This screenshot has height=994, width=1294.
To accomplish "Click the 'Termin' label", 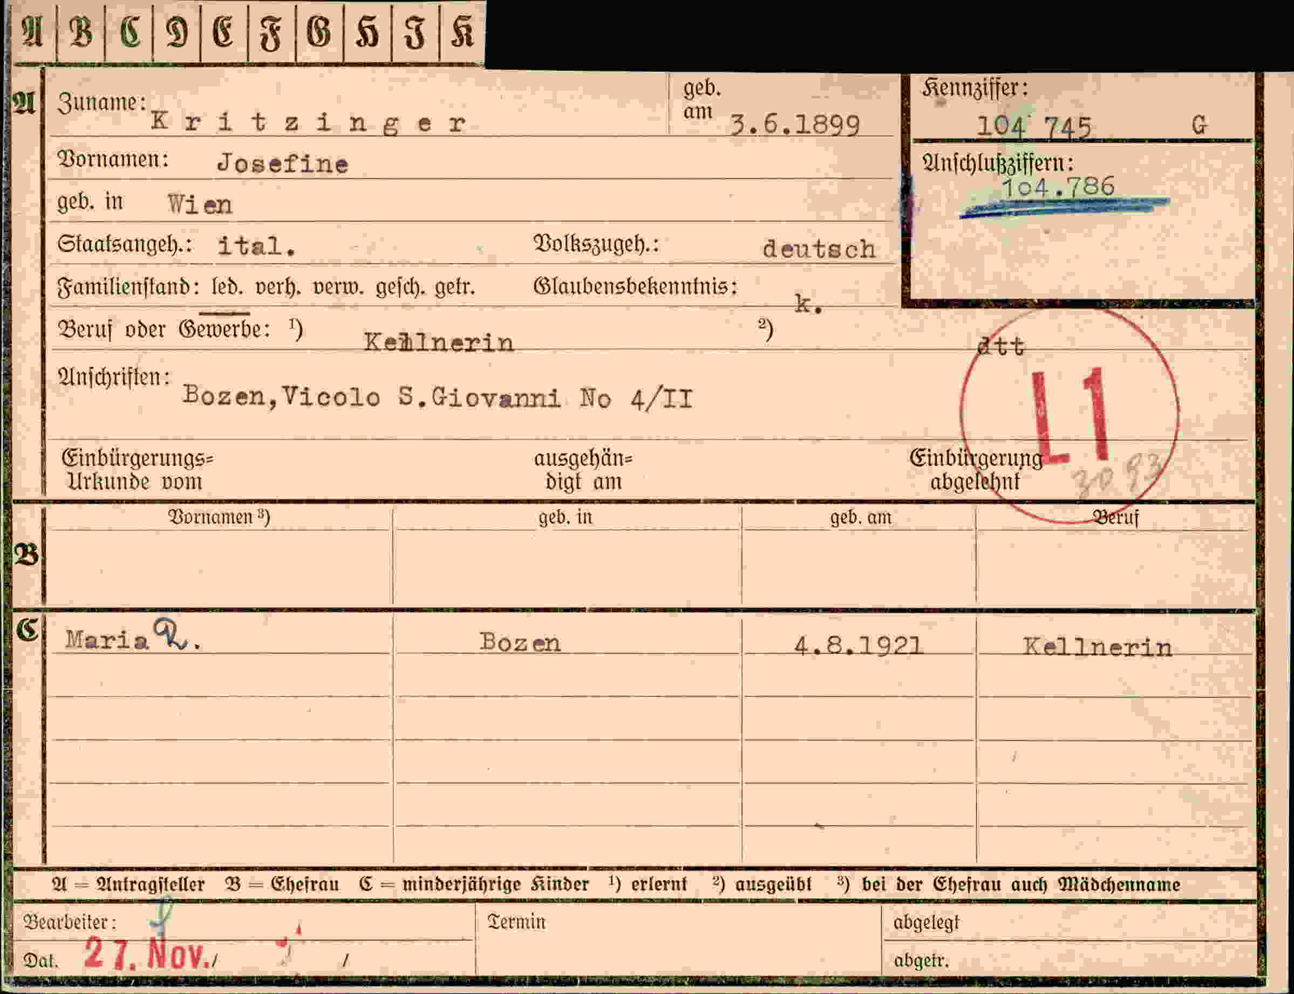I will [x=516, y=922].
